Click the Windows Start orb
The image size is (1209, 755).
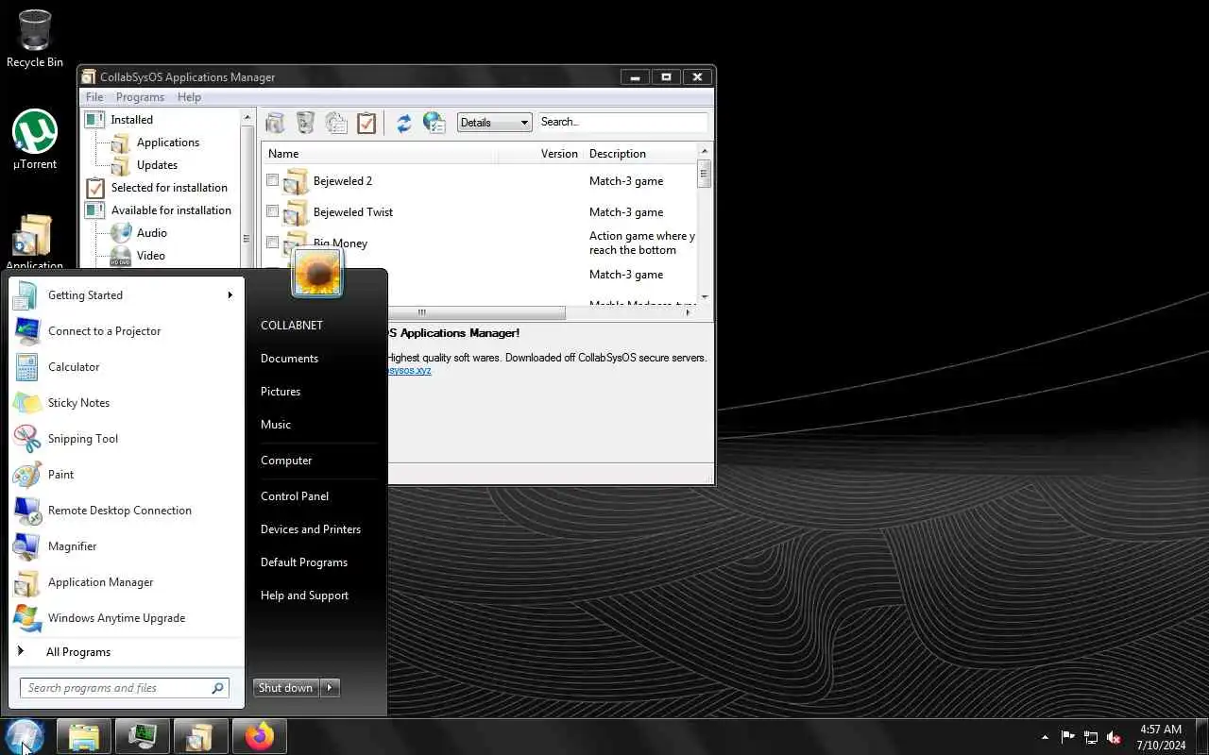(x=25, y=736)
